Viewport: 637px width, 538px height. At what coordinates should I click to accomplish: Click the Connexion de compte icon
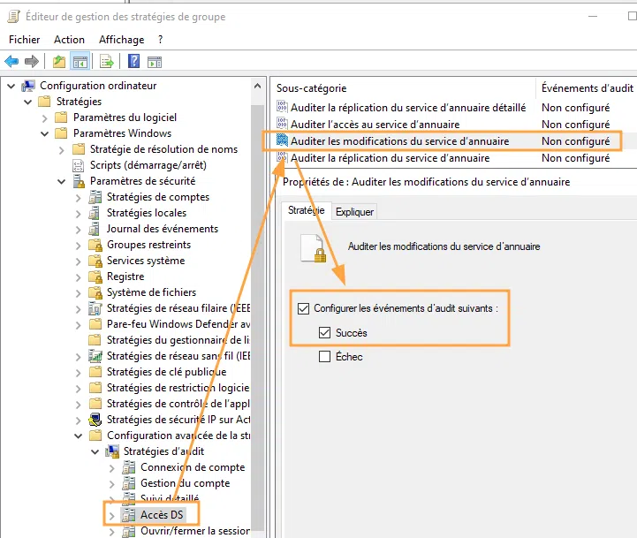pos(129,467)
